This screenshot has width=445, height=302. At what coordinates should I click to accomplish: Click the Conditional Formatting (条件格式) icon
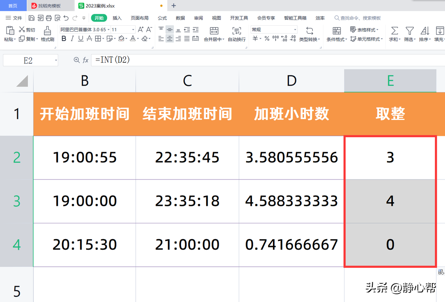pyautogui.click(x=337, y=30)
